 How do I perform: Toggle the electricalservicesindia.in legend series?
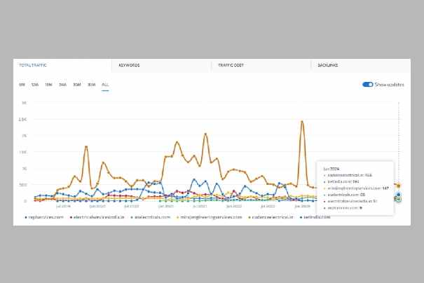99,217
